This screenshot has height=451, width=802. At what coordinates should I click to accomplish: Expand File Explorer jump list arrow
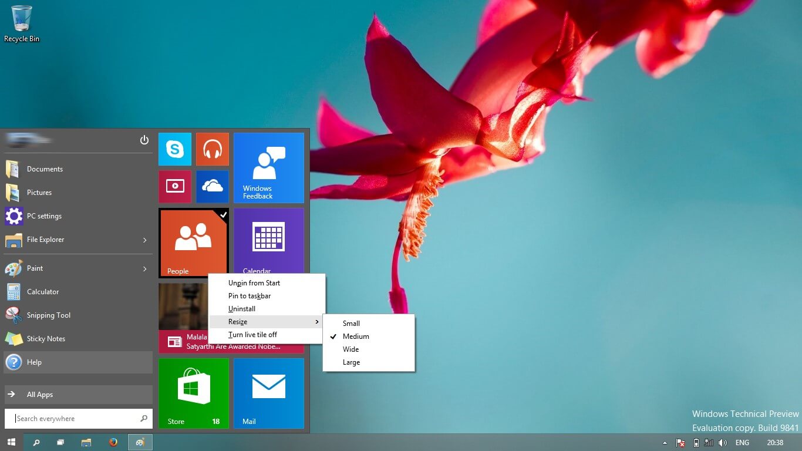tap(144, 240)
